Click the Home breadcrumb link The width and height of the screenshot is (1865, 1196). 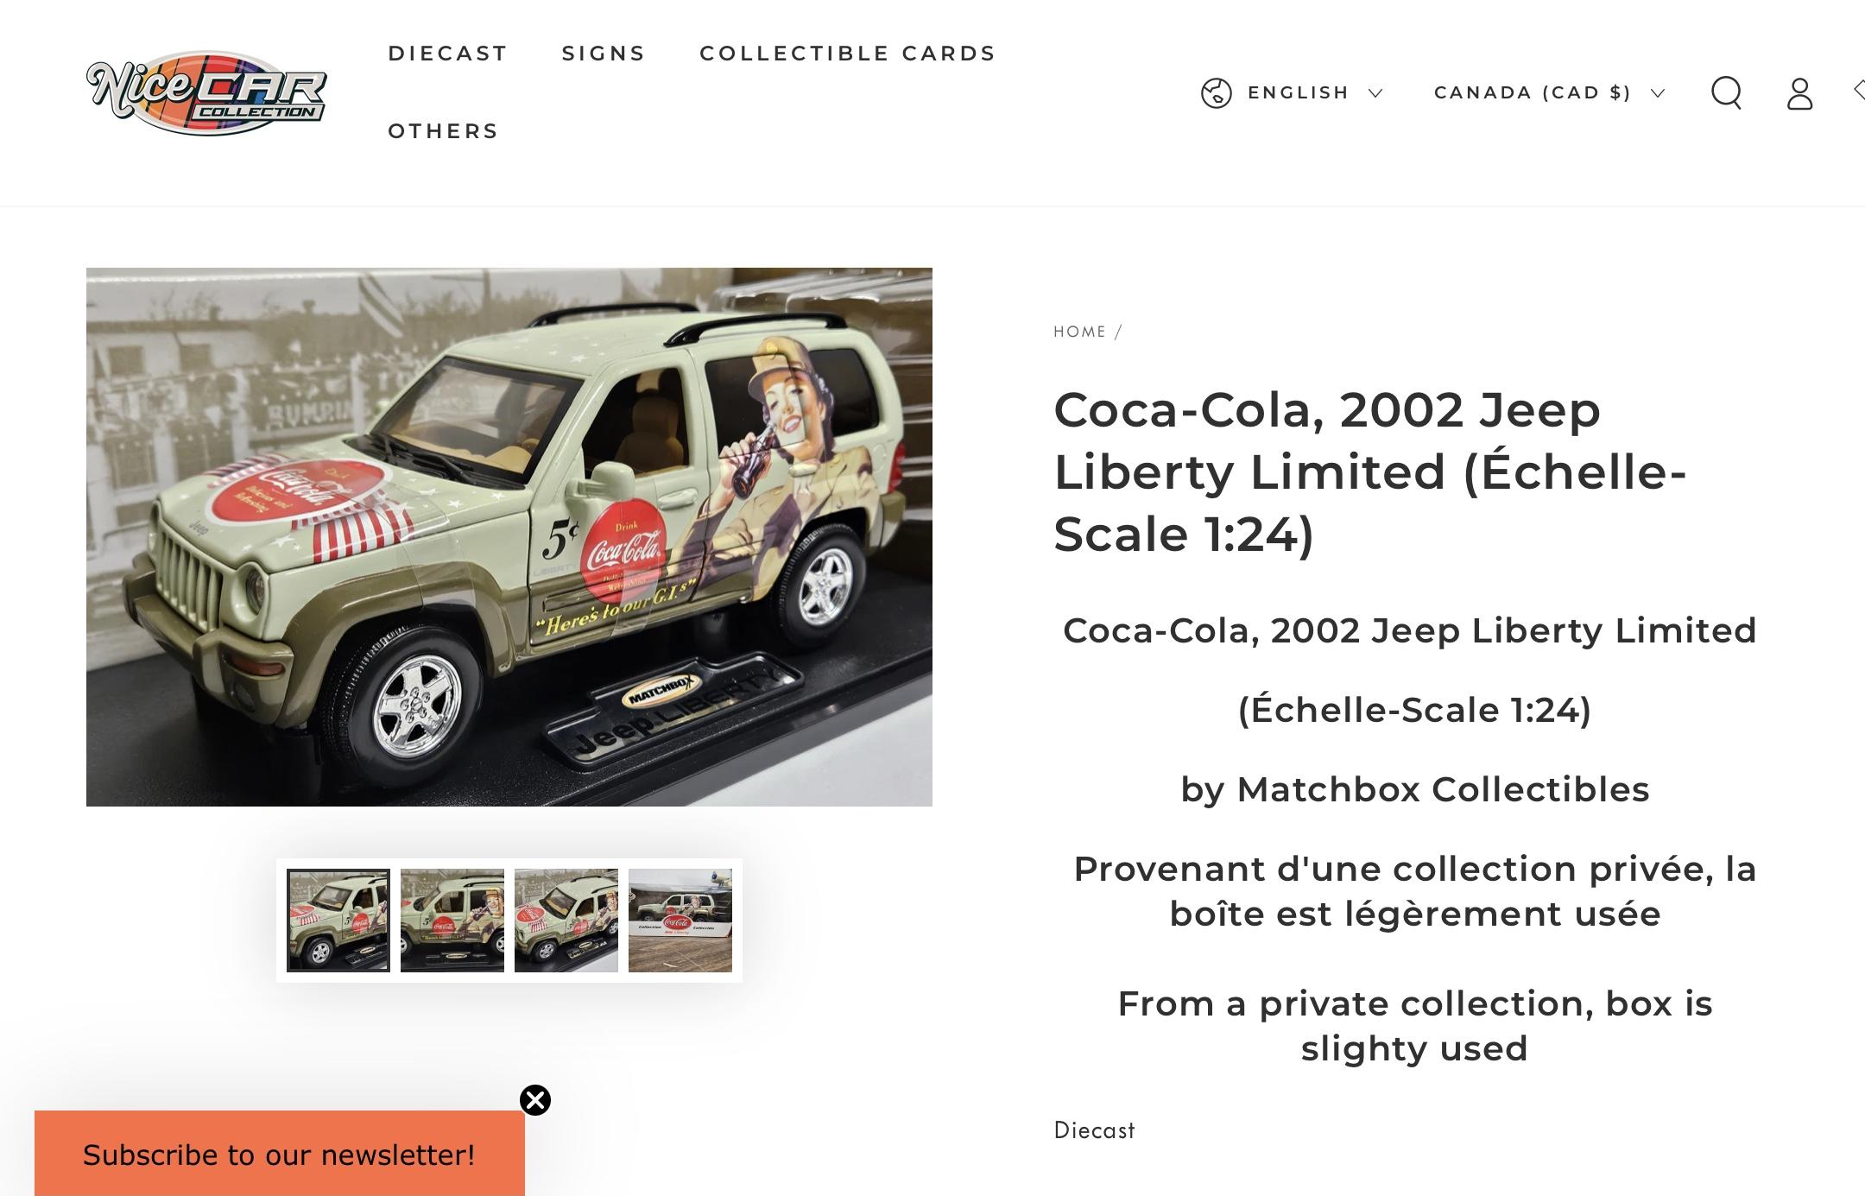tap(1079, 332)
